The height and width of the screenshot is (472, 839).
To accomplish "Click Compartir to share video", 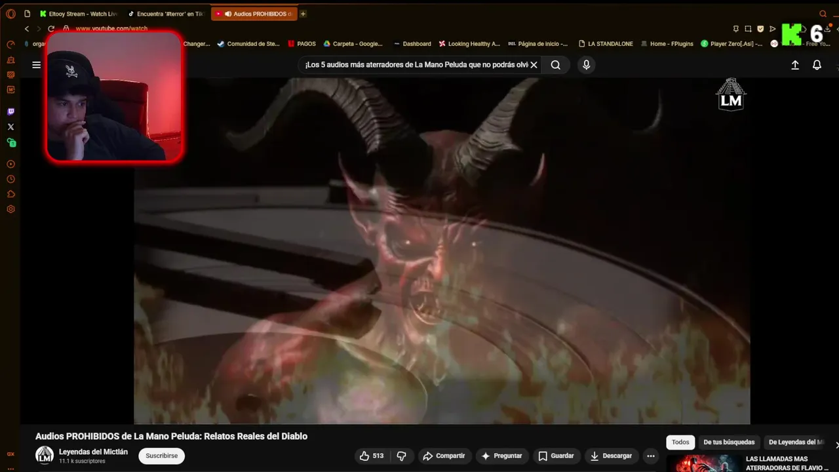I will pyautogui.click(x=444, y=456).
